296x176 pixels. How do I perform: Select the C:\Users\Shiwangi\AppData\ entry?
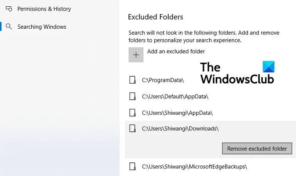tap(177, 113)
